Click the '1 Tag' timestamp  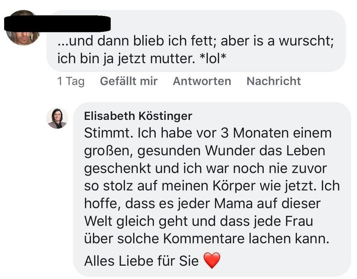pyautogui.click(x=70, y=81)
